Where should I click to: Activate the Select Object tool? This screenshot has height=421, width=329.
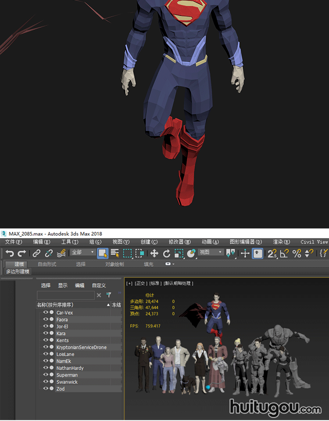(103, 253)
